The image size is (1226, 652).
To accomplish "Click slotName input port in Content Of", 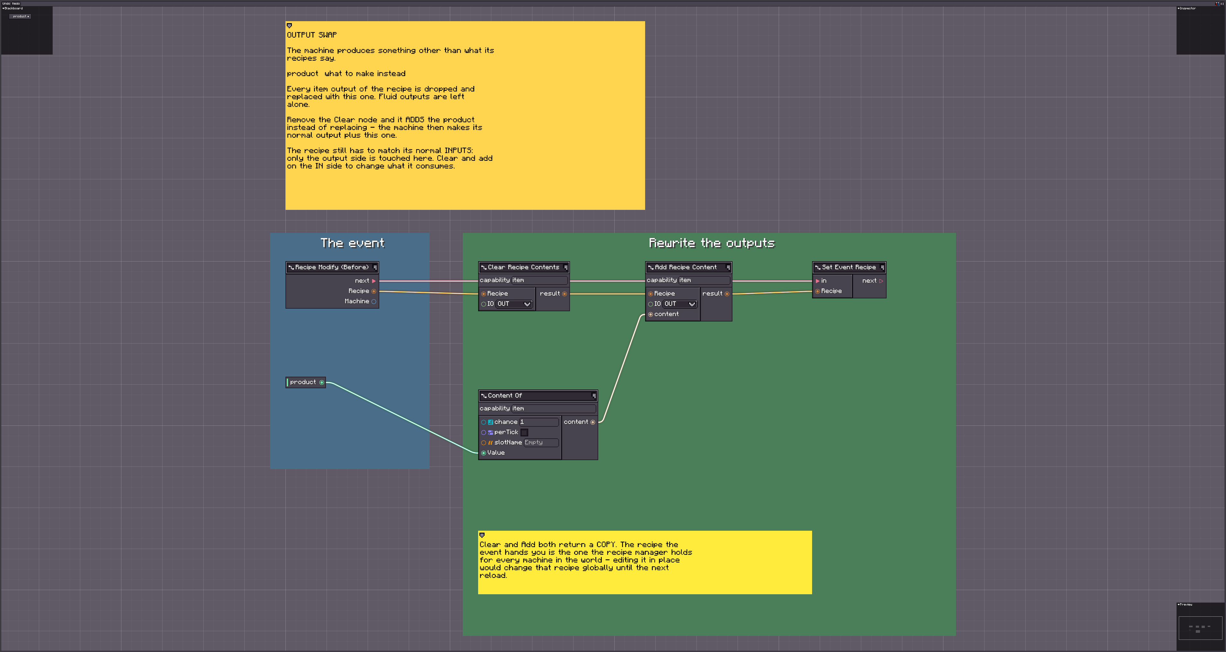I will (484, 443).
